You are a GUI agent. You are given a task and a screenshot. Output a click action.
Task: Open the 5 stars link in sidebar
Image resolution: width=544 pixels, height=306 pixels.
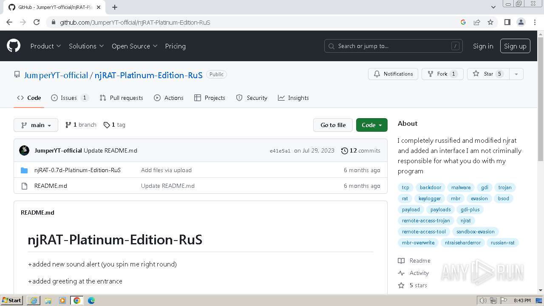413,285
